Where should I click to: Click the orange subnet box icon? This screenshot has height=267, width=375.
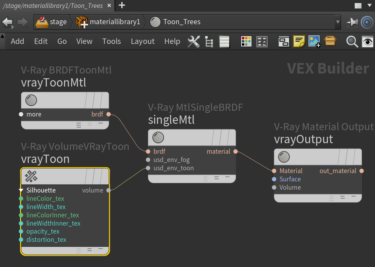330,41
